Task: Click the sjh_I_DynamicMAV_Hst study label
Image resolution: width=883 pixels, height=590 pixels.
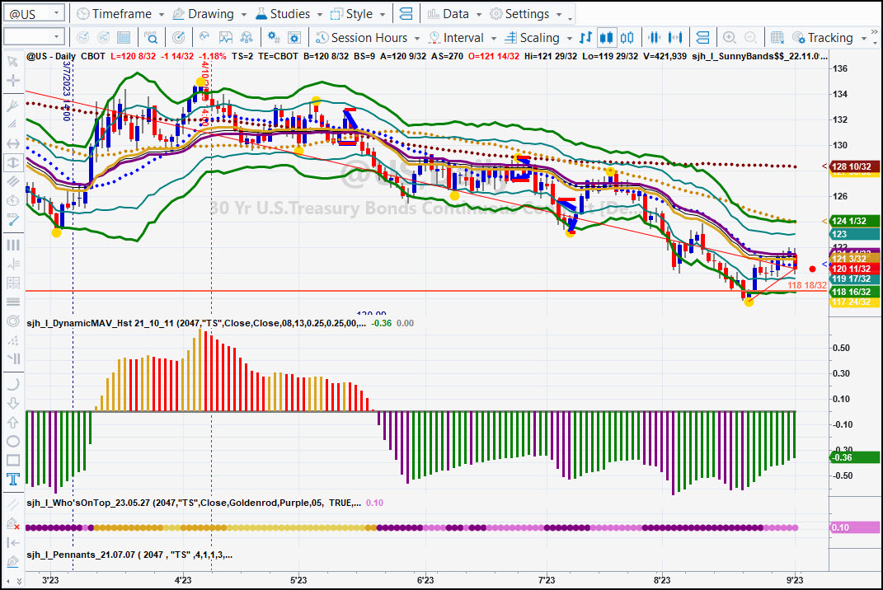Action: click(x=196, y=323)
